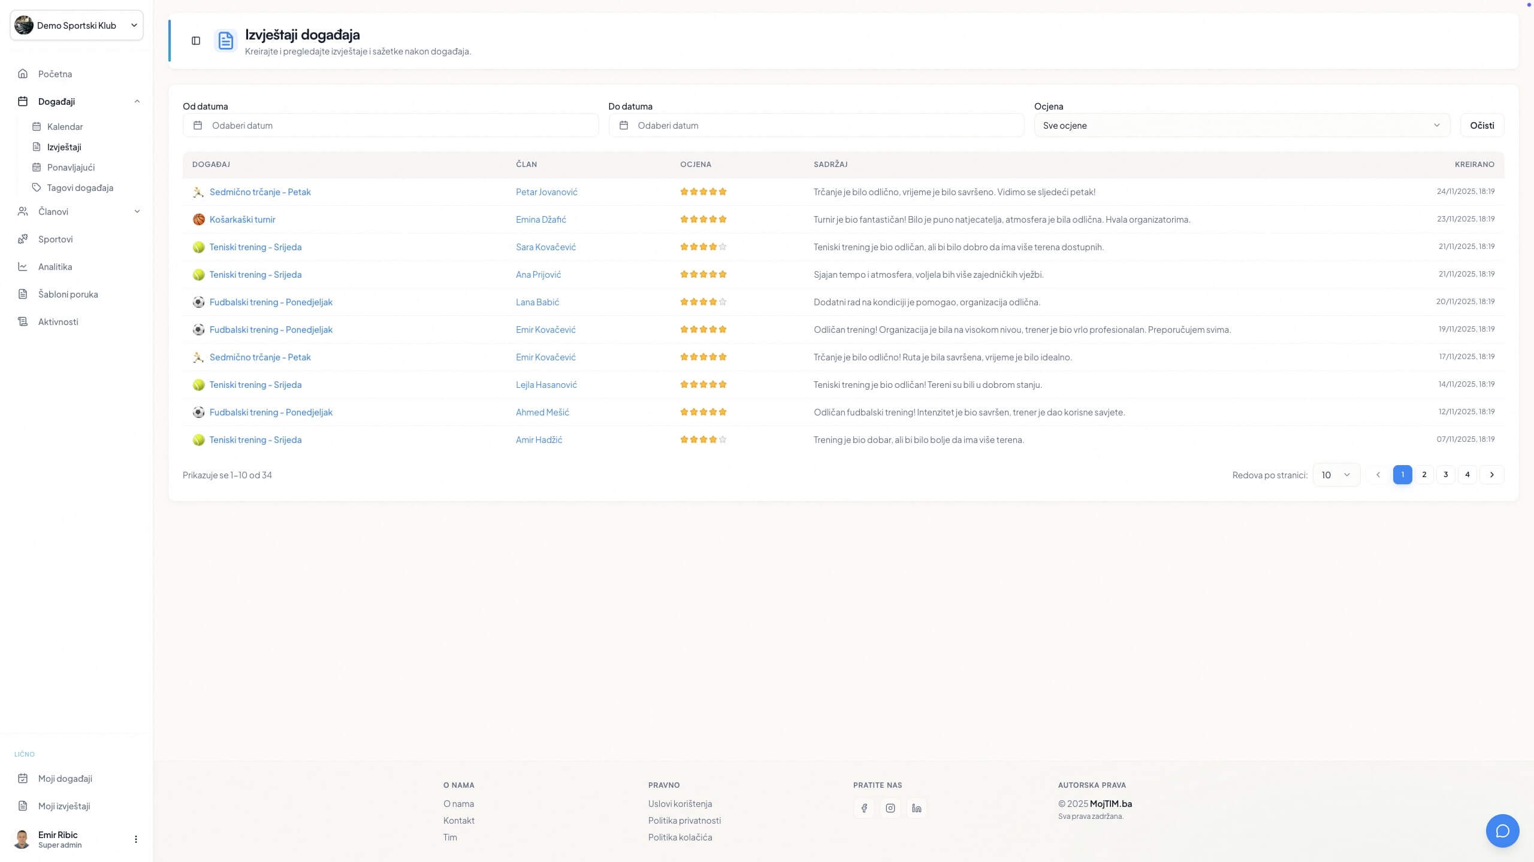Click the Analitika chart icon
Screen dimensions: 1534x862
23,266
